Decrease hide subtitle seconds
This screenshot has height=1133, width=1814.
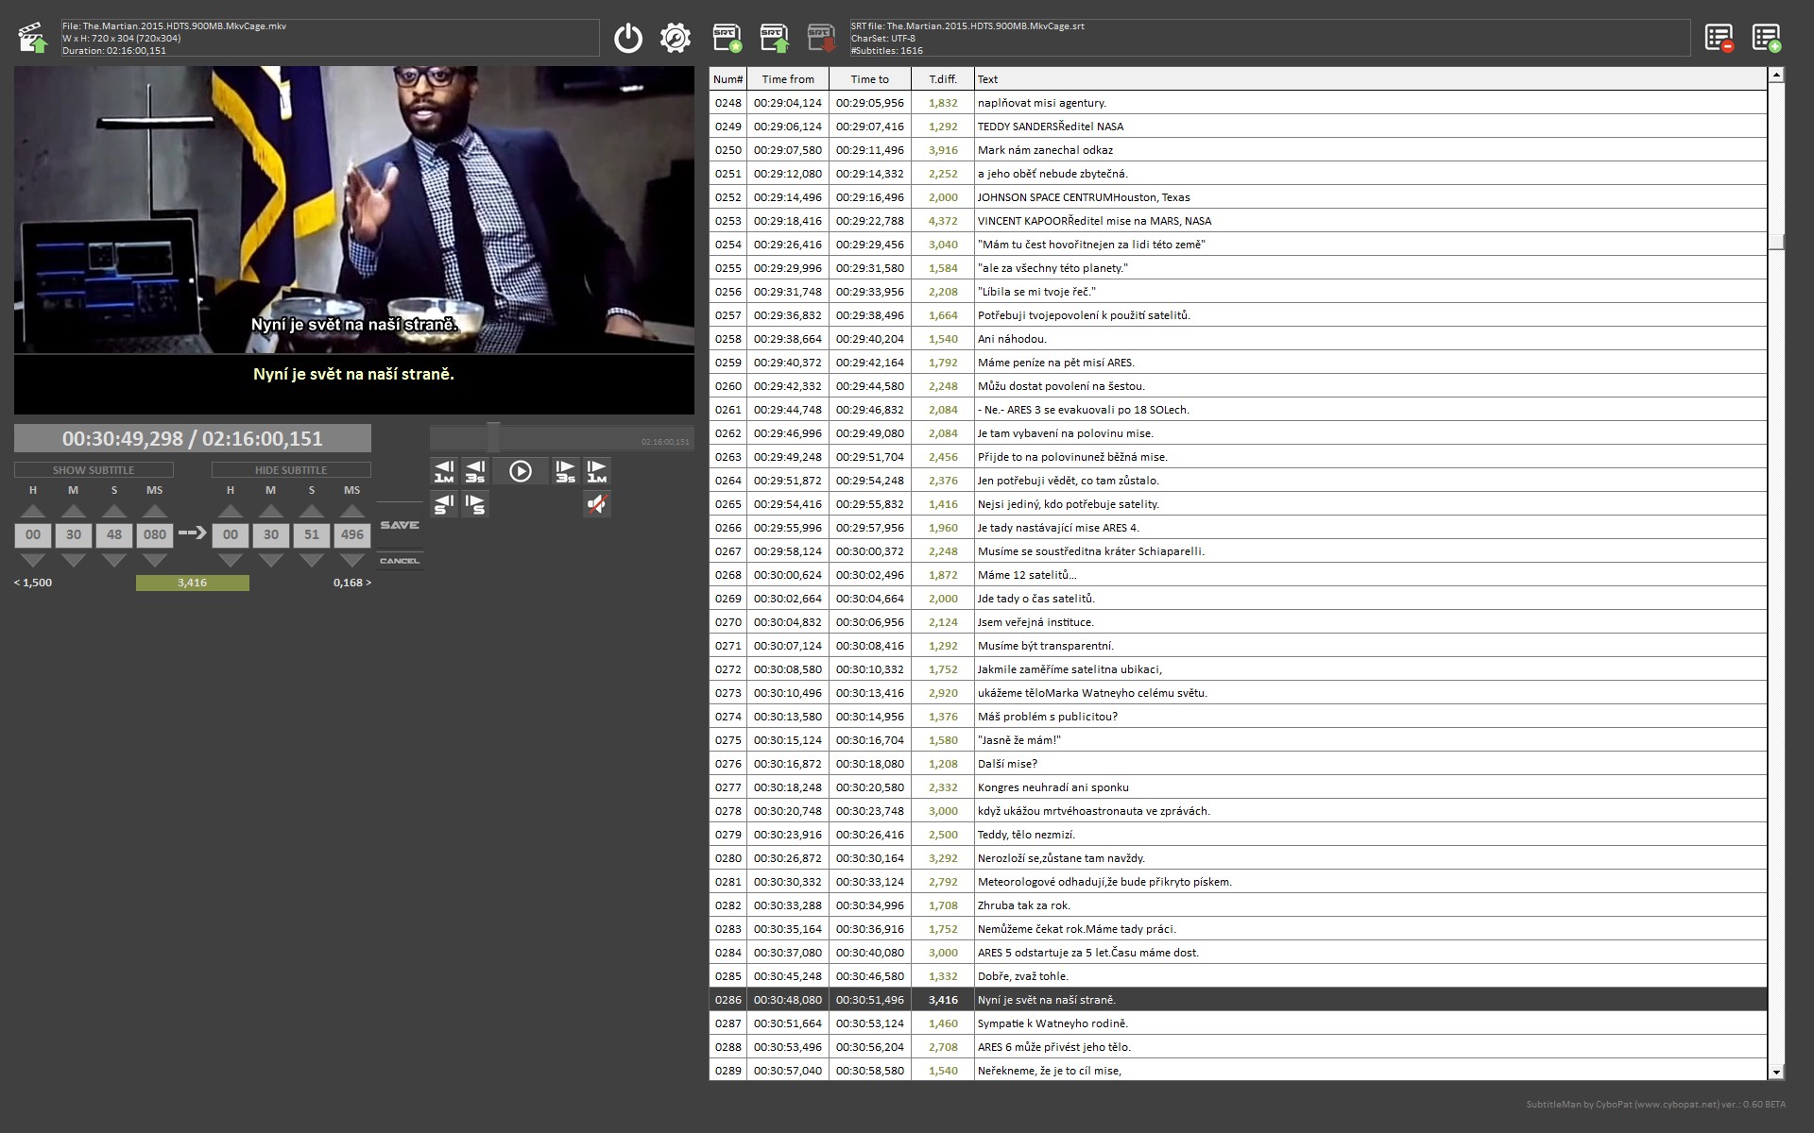[x=312, y=560]
